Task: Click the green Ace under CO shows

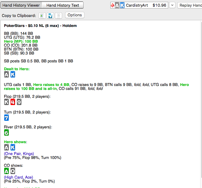Action: point(6,171)
